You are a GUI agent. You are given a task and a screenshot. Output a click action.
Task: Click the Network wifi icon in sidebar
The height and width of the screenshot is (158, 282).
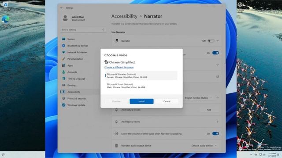pos(63,52)
